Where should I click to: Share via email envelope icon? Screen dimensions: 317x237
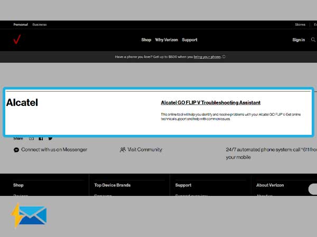[x=31, y=138]
